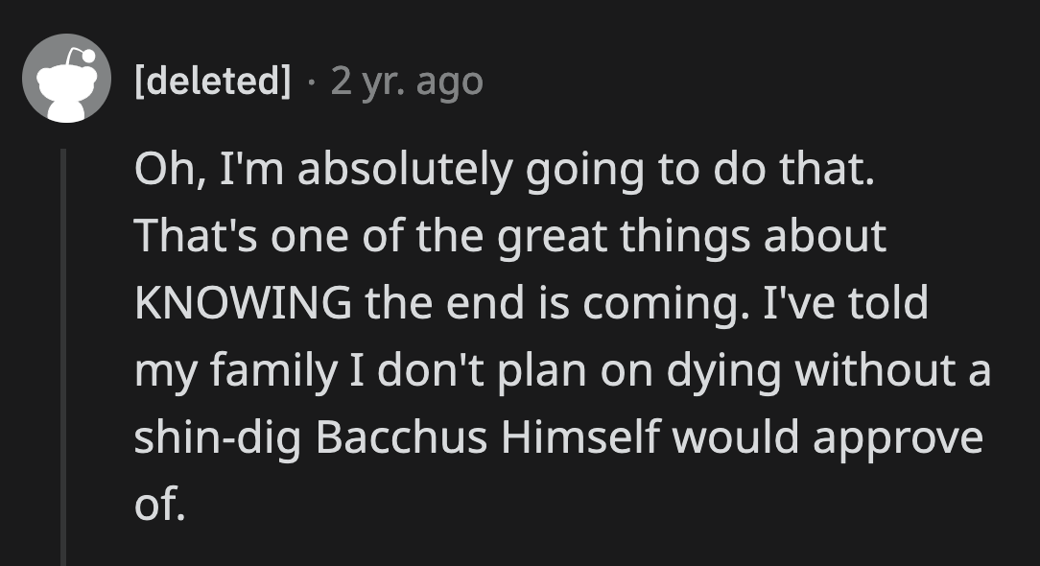
Task: Click the [deleted] username label
Action: 213,81
